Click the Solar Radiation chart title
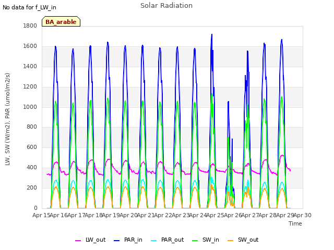334x250 pixels. point(166,6)
